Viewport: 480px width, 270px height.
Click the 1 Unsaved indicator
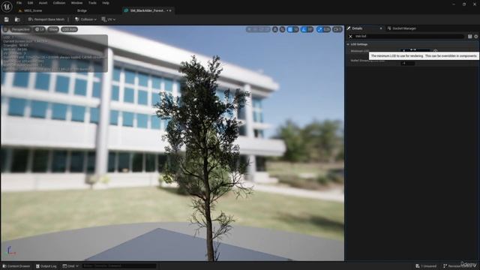tap(426, 266)
